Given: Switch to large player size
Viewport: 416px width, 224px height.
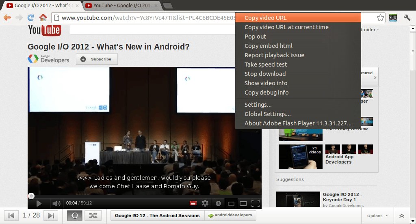Looking at the screenshot, I should (x=243, y=203).
